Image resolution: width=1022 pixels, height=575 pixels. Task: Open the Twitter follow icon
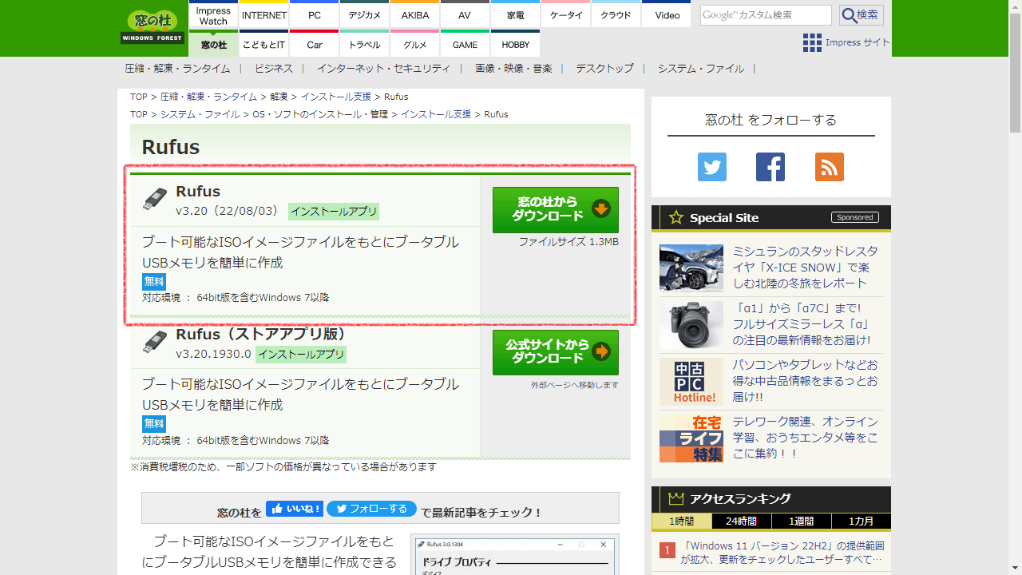(x=712, y=167)
